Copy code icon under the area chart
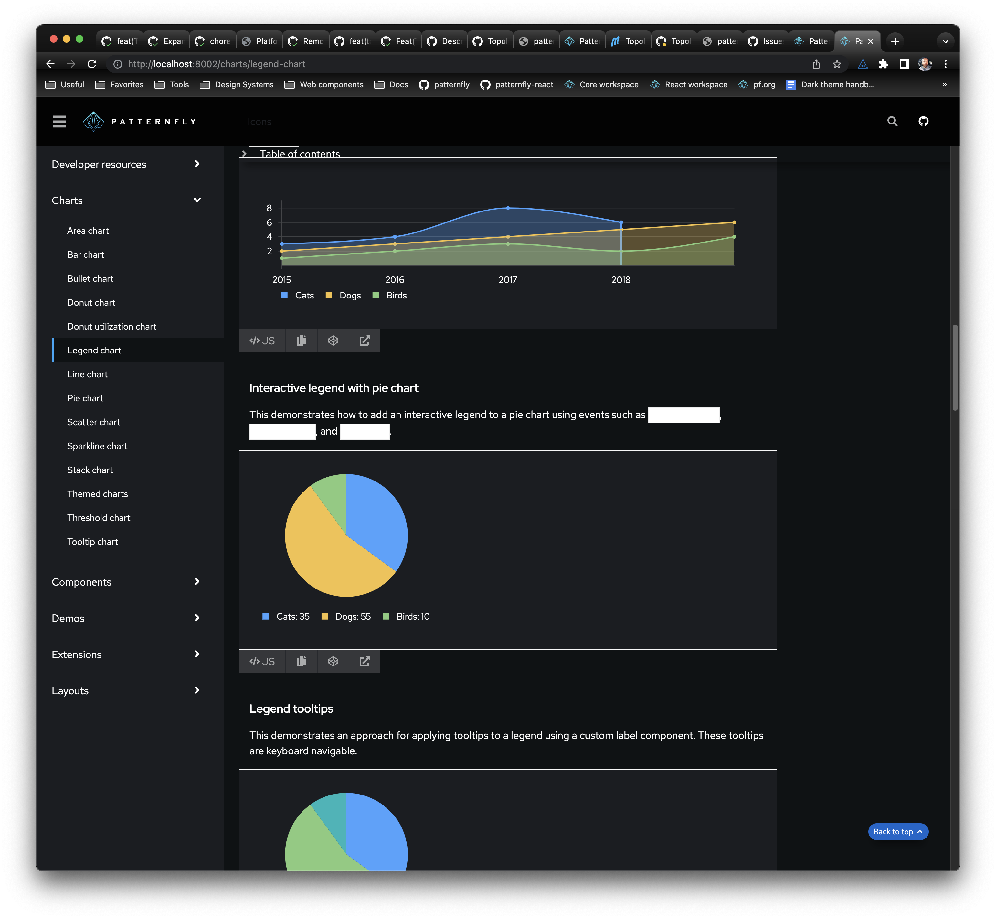996x919 pixels. [x=301, y=341]
